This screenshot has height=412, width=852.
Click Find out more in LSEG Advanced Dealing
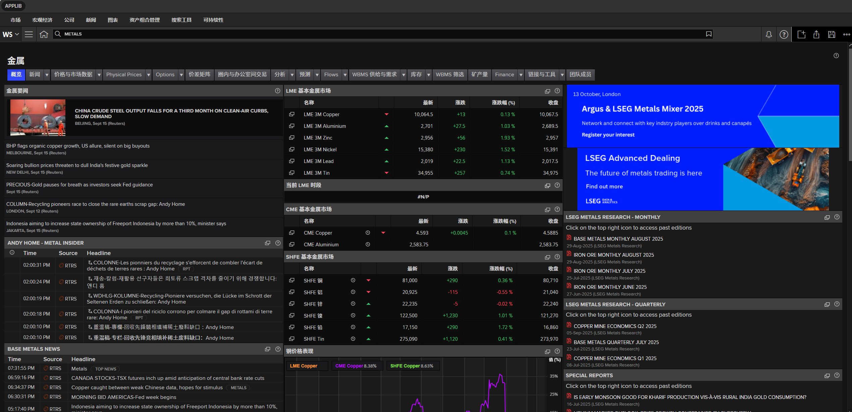tap(604, 187)
